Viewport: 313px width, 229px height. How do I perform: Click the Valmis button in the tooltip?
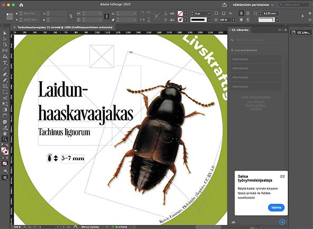click(276, 208)
